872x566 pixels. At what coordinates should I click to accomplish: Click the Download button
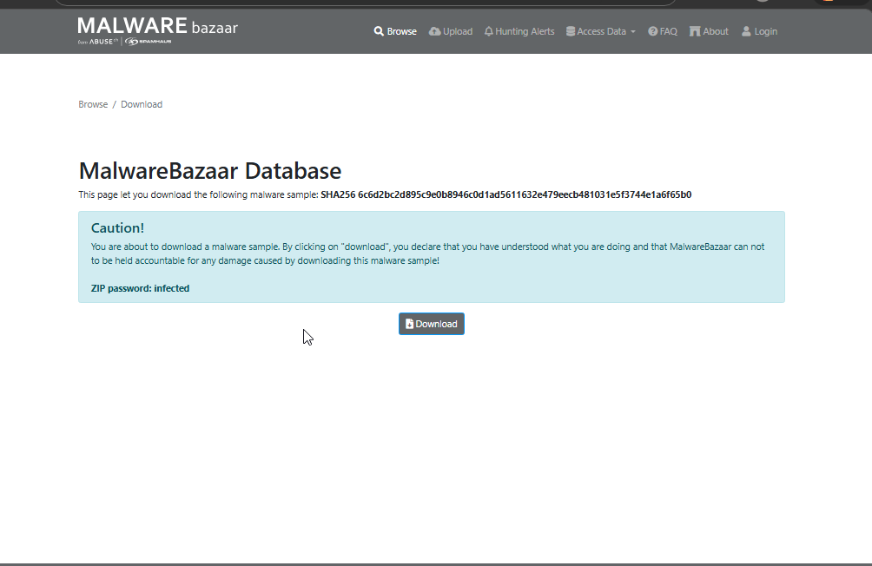tap(432, 324)
